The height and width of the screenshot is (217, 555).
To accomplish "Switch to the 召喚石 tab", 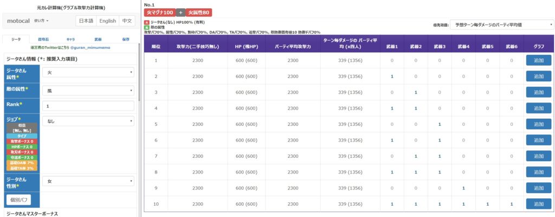I will click(x=43, y=39).
